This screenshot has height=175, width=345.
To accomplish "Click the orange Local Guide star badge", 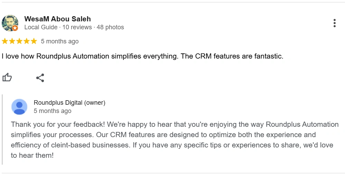I will 15,28.
